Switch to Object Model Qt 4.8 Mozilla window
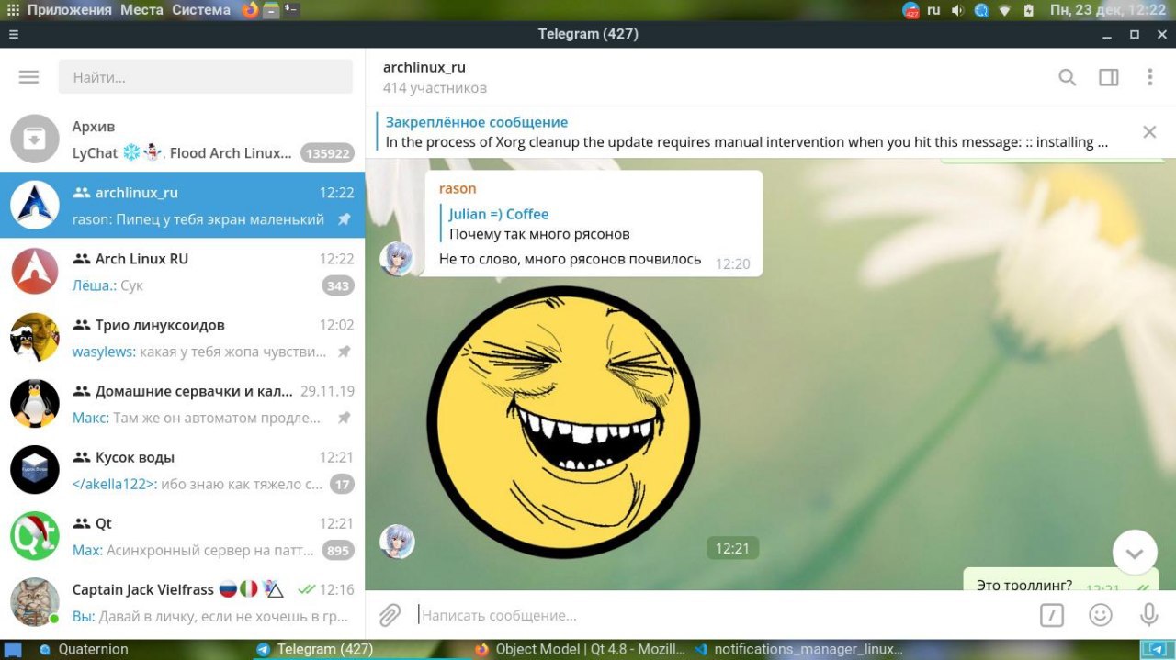The width and height of the screenshot is (1176, 660). 581,649
